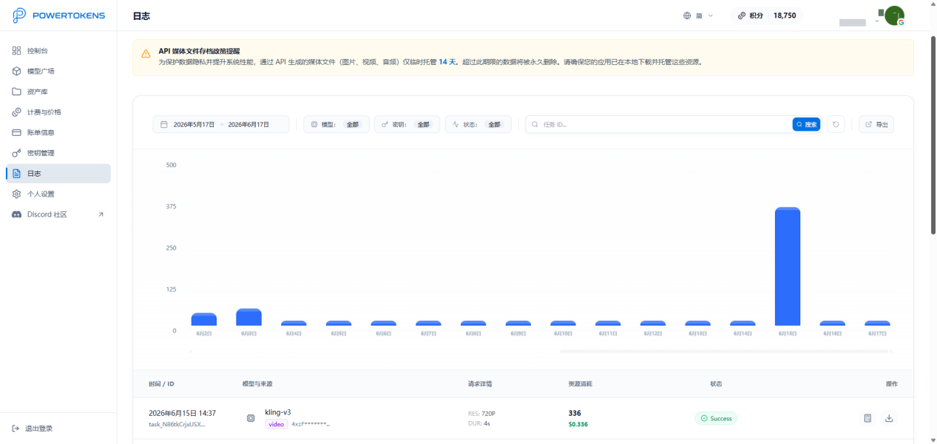The image size is (937, 444).
Task: Select 日志 in sidebar
Action: (x=58, y=174)
